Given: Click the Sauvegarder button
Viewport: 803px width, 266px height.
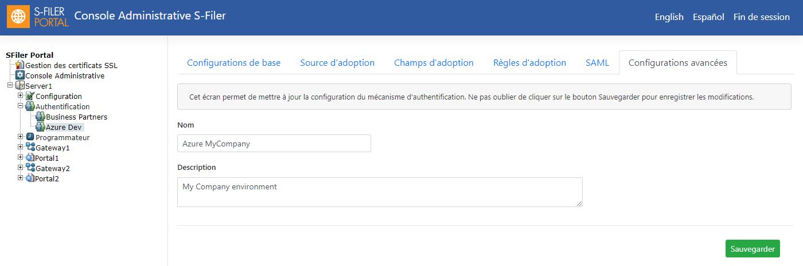Looking at the screenshot, I should point(753,249).
